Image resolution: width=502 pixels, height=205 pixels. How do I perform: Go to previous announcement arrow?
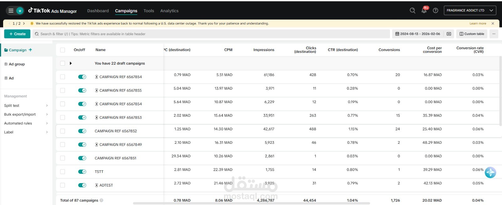(x=9, y=23)
